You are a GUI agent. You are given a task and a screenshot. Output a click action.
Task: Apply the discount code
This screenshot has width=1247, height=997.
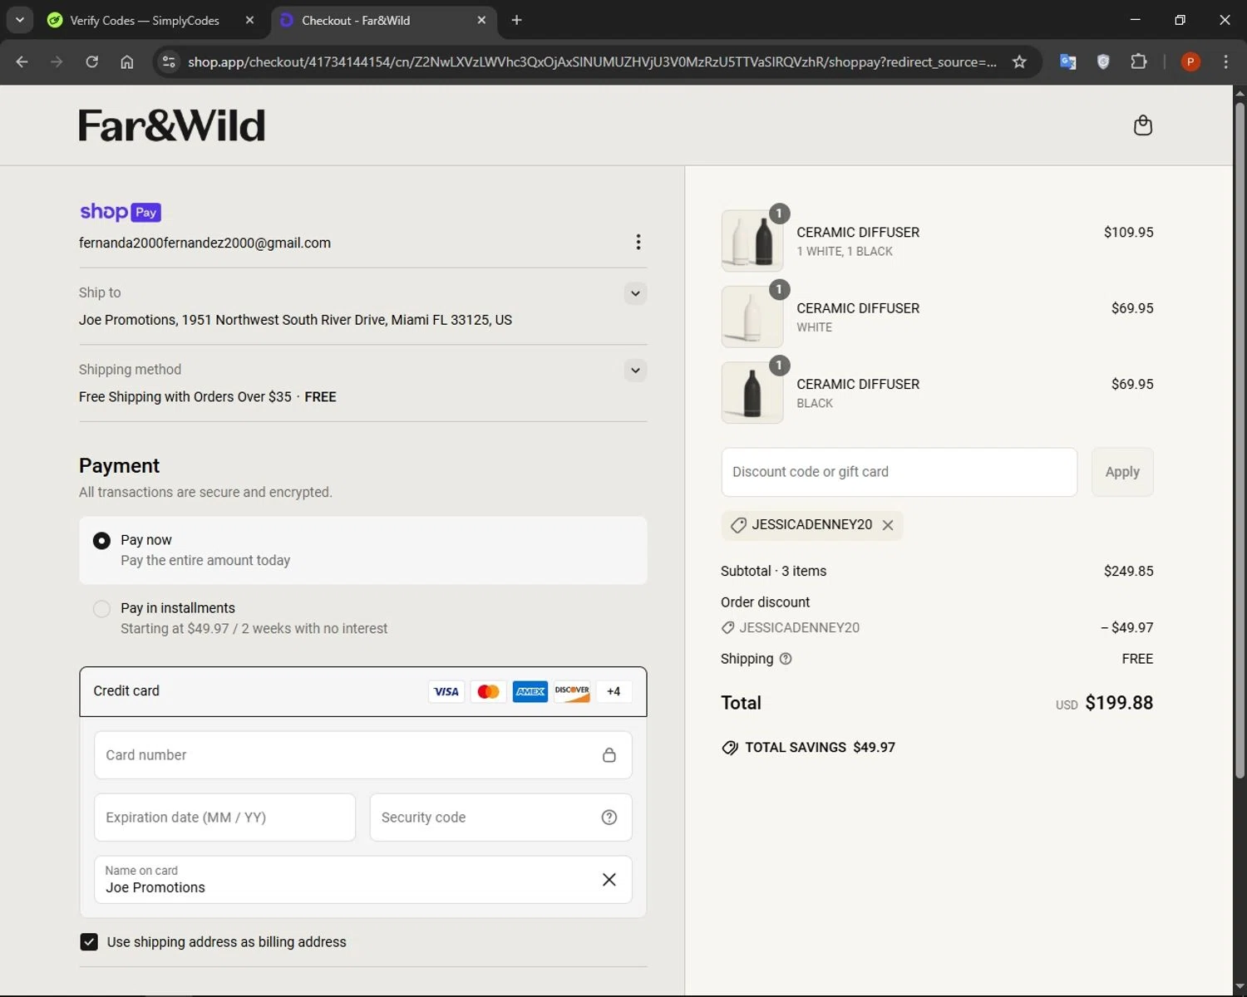click(x=1122, y=472)
